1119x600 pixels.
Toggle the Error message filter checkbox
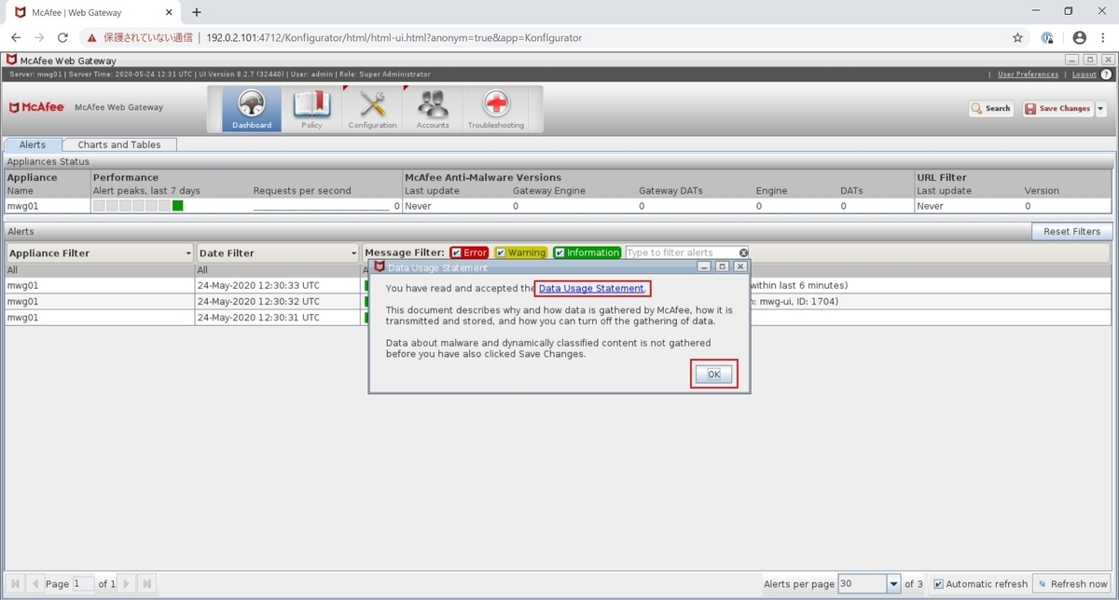(x=456, y=252)
